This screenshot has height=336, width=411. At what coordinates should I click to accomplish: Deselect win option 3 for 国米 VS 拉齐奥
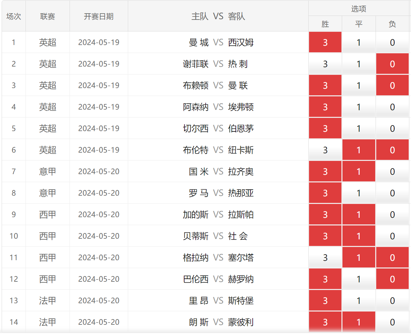pos(325,171)
